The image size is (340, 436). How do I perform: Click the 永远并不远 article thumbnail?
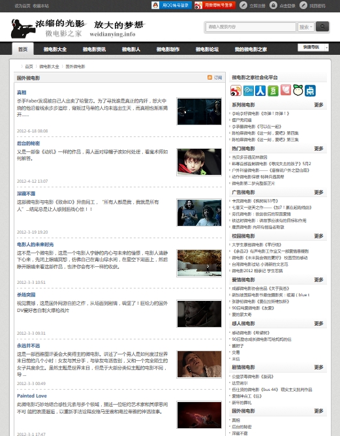click(199, 364)
